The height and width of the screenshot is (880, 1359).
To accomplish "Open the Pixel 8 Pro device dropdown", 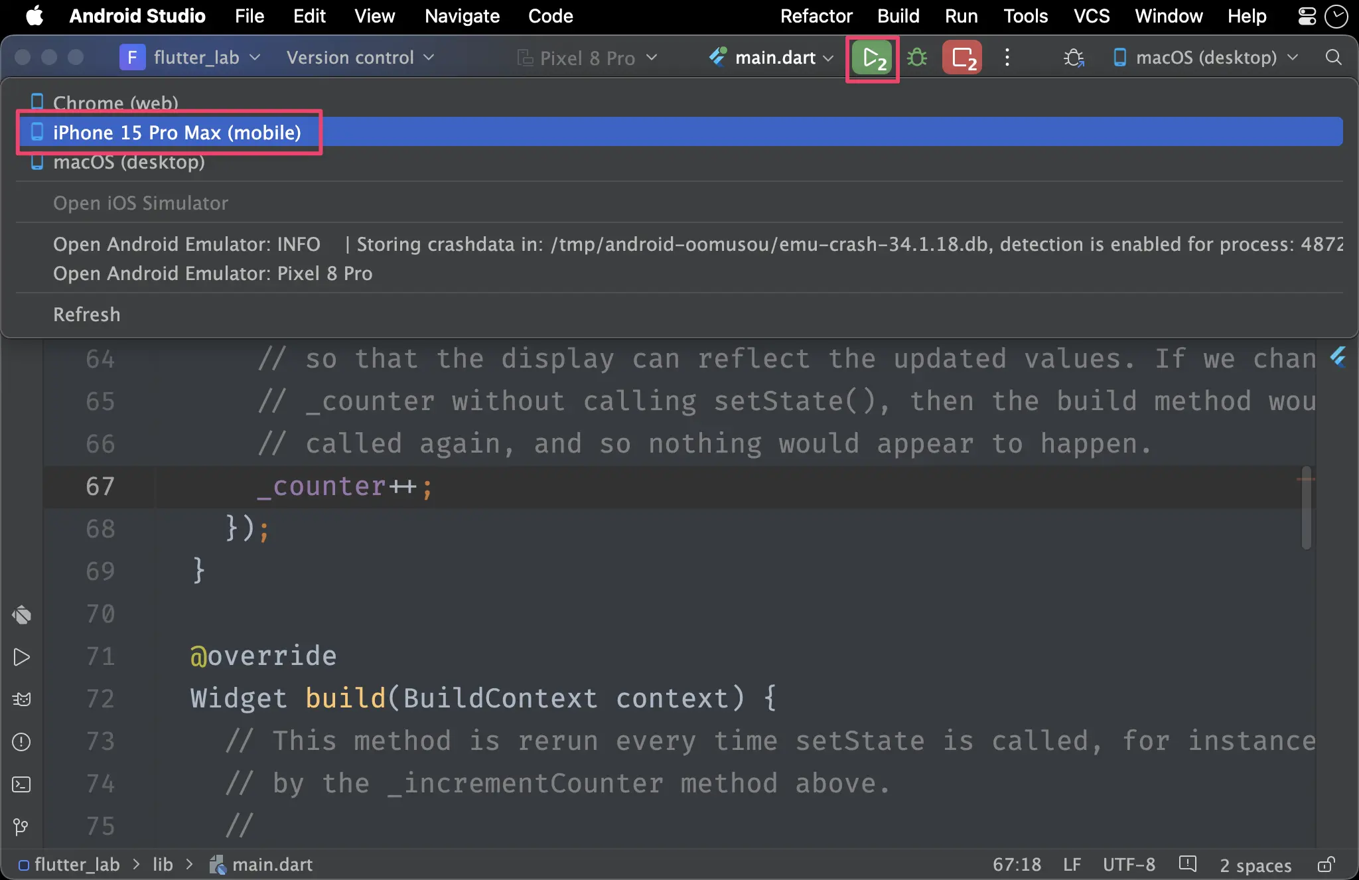I will pyautogui.click(x=587, y=58).
